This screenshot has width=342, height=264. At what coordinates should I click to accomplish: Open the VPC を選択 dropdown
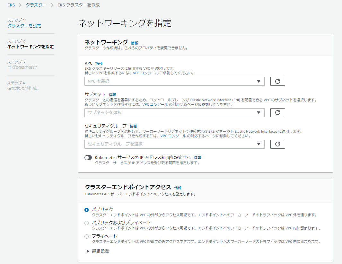click(x=174, y=81)
